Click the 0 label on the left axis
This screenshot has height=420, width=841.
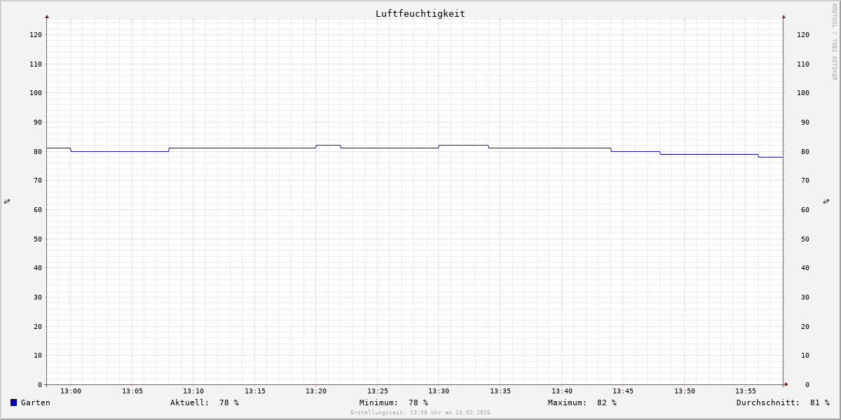click(40, 384)
